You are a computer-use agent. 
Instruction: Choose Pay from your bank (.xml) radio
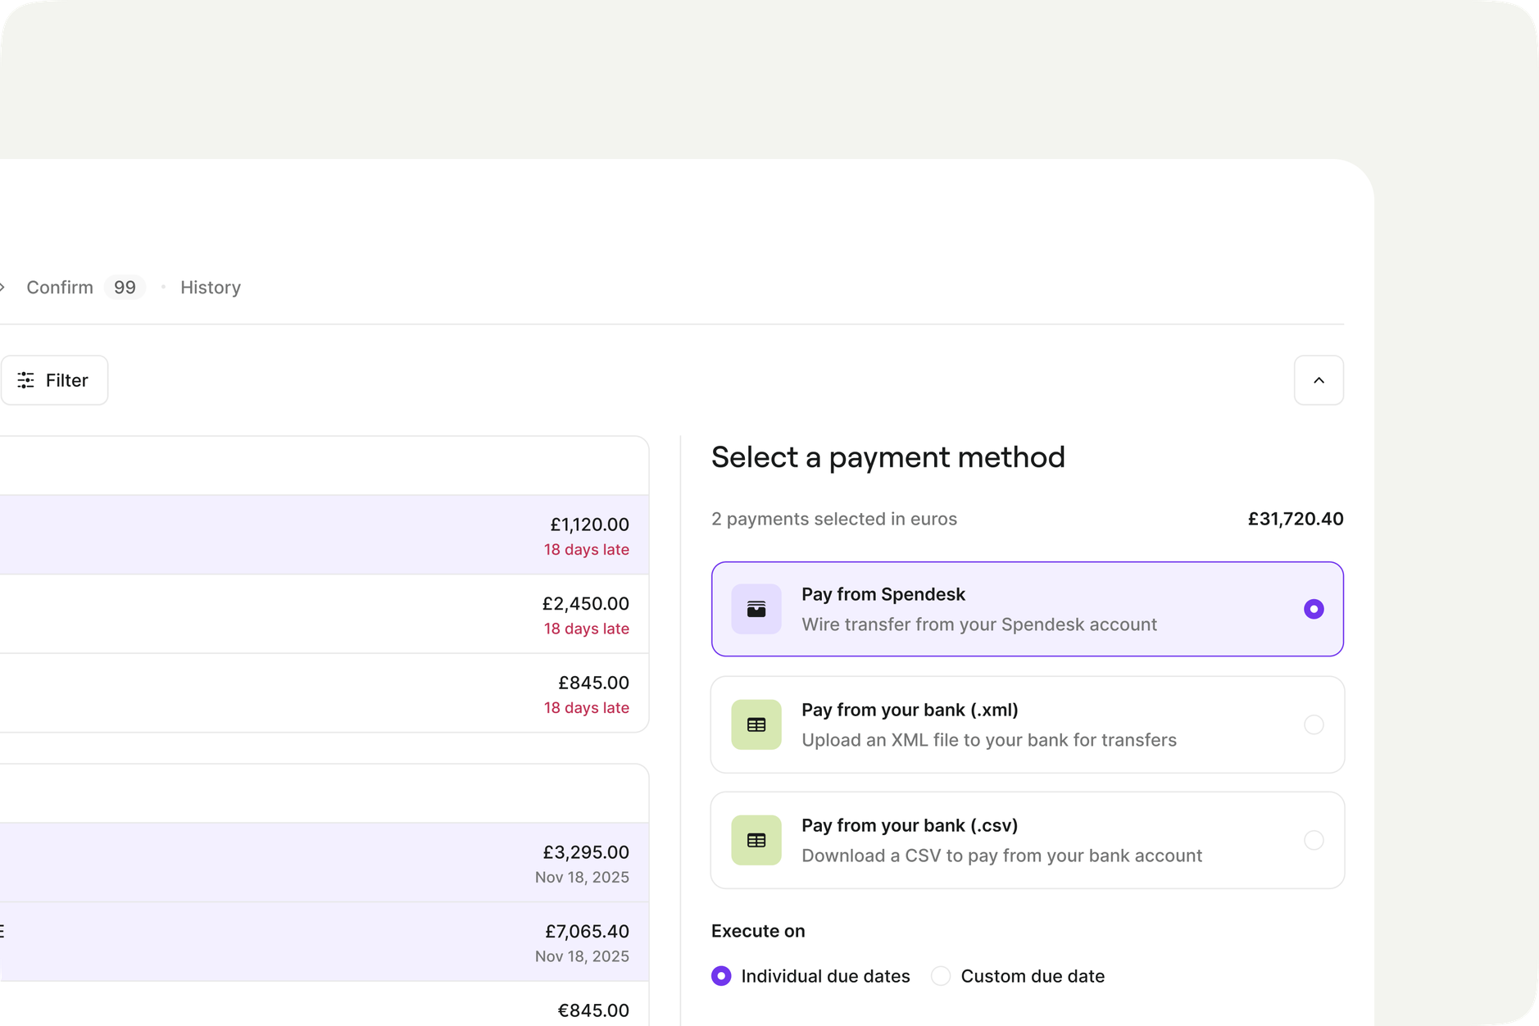pyautogui.click(x=1313, y=724)
